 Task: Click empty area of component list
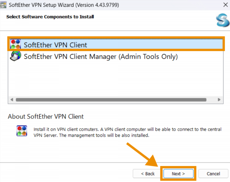coord(116,79)
